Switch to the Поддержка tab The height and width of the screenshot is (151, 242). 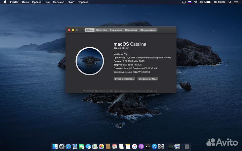pyautogui.click(x=131, y=30)
